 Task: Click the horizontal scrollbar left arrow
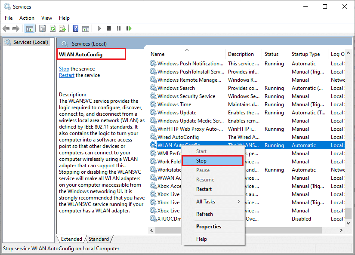[151, 230]
